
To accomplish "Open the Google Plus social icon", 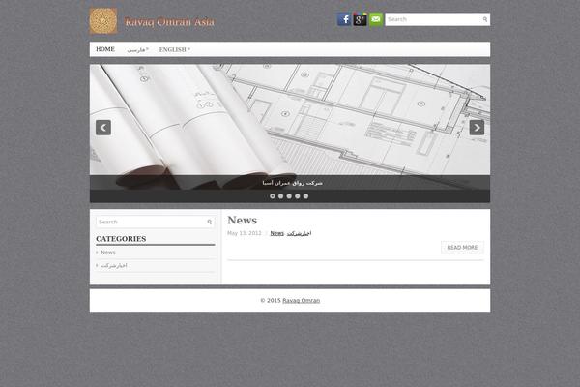I will [x=360, y=19].
